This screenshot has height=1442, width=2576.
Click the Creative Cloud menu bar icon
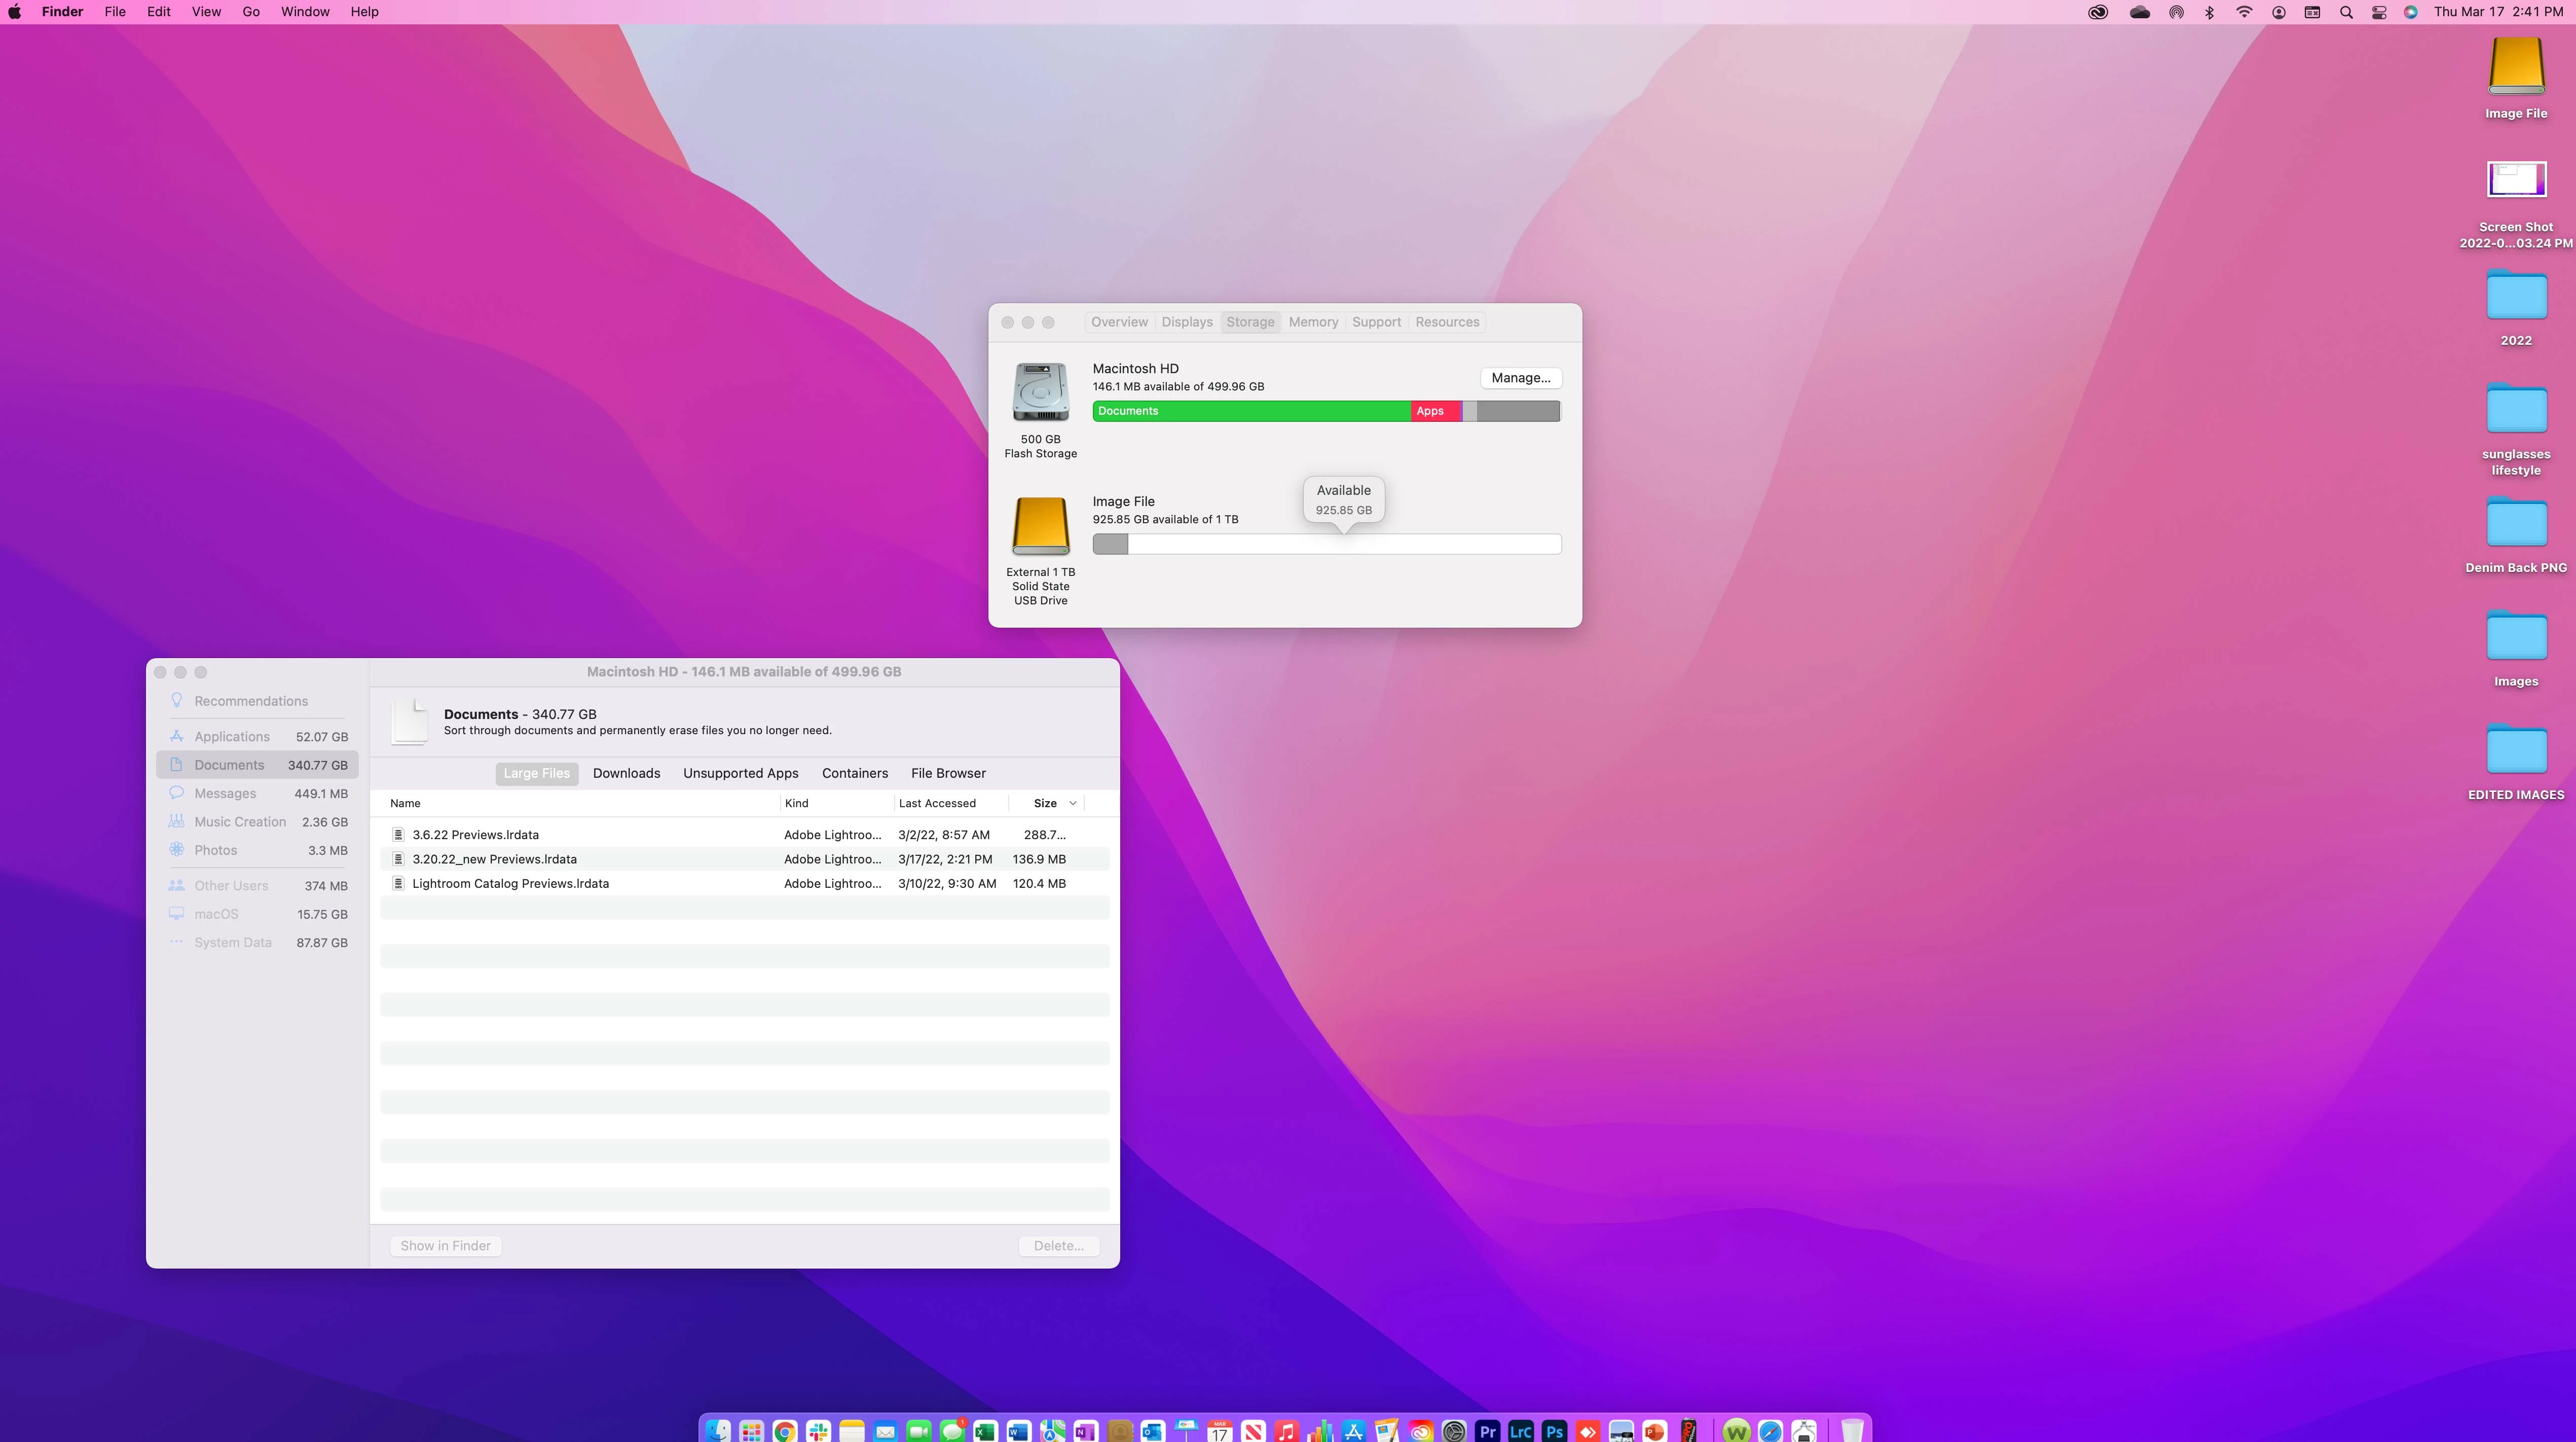[2098, 12]
